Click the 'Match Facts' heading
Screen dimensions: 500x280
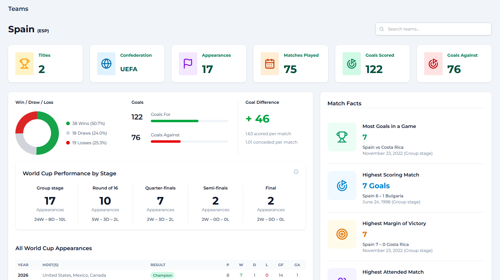(344, 103)
